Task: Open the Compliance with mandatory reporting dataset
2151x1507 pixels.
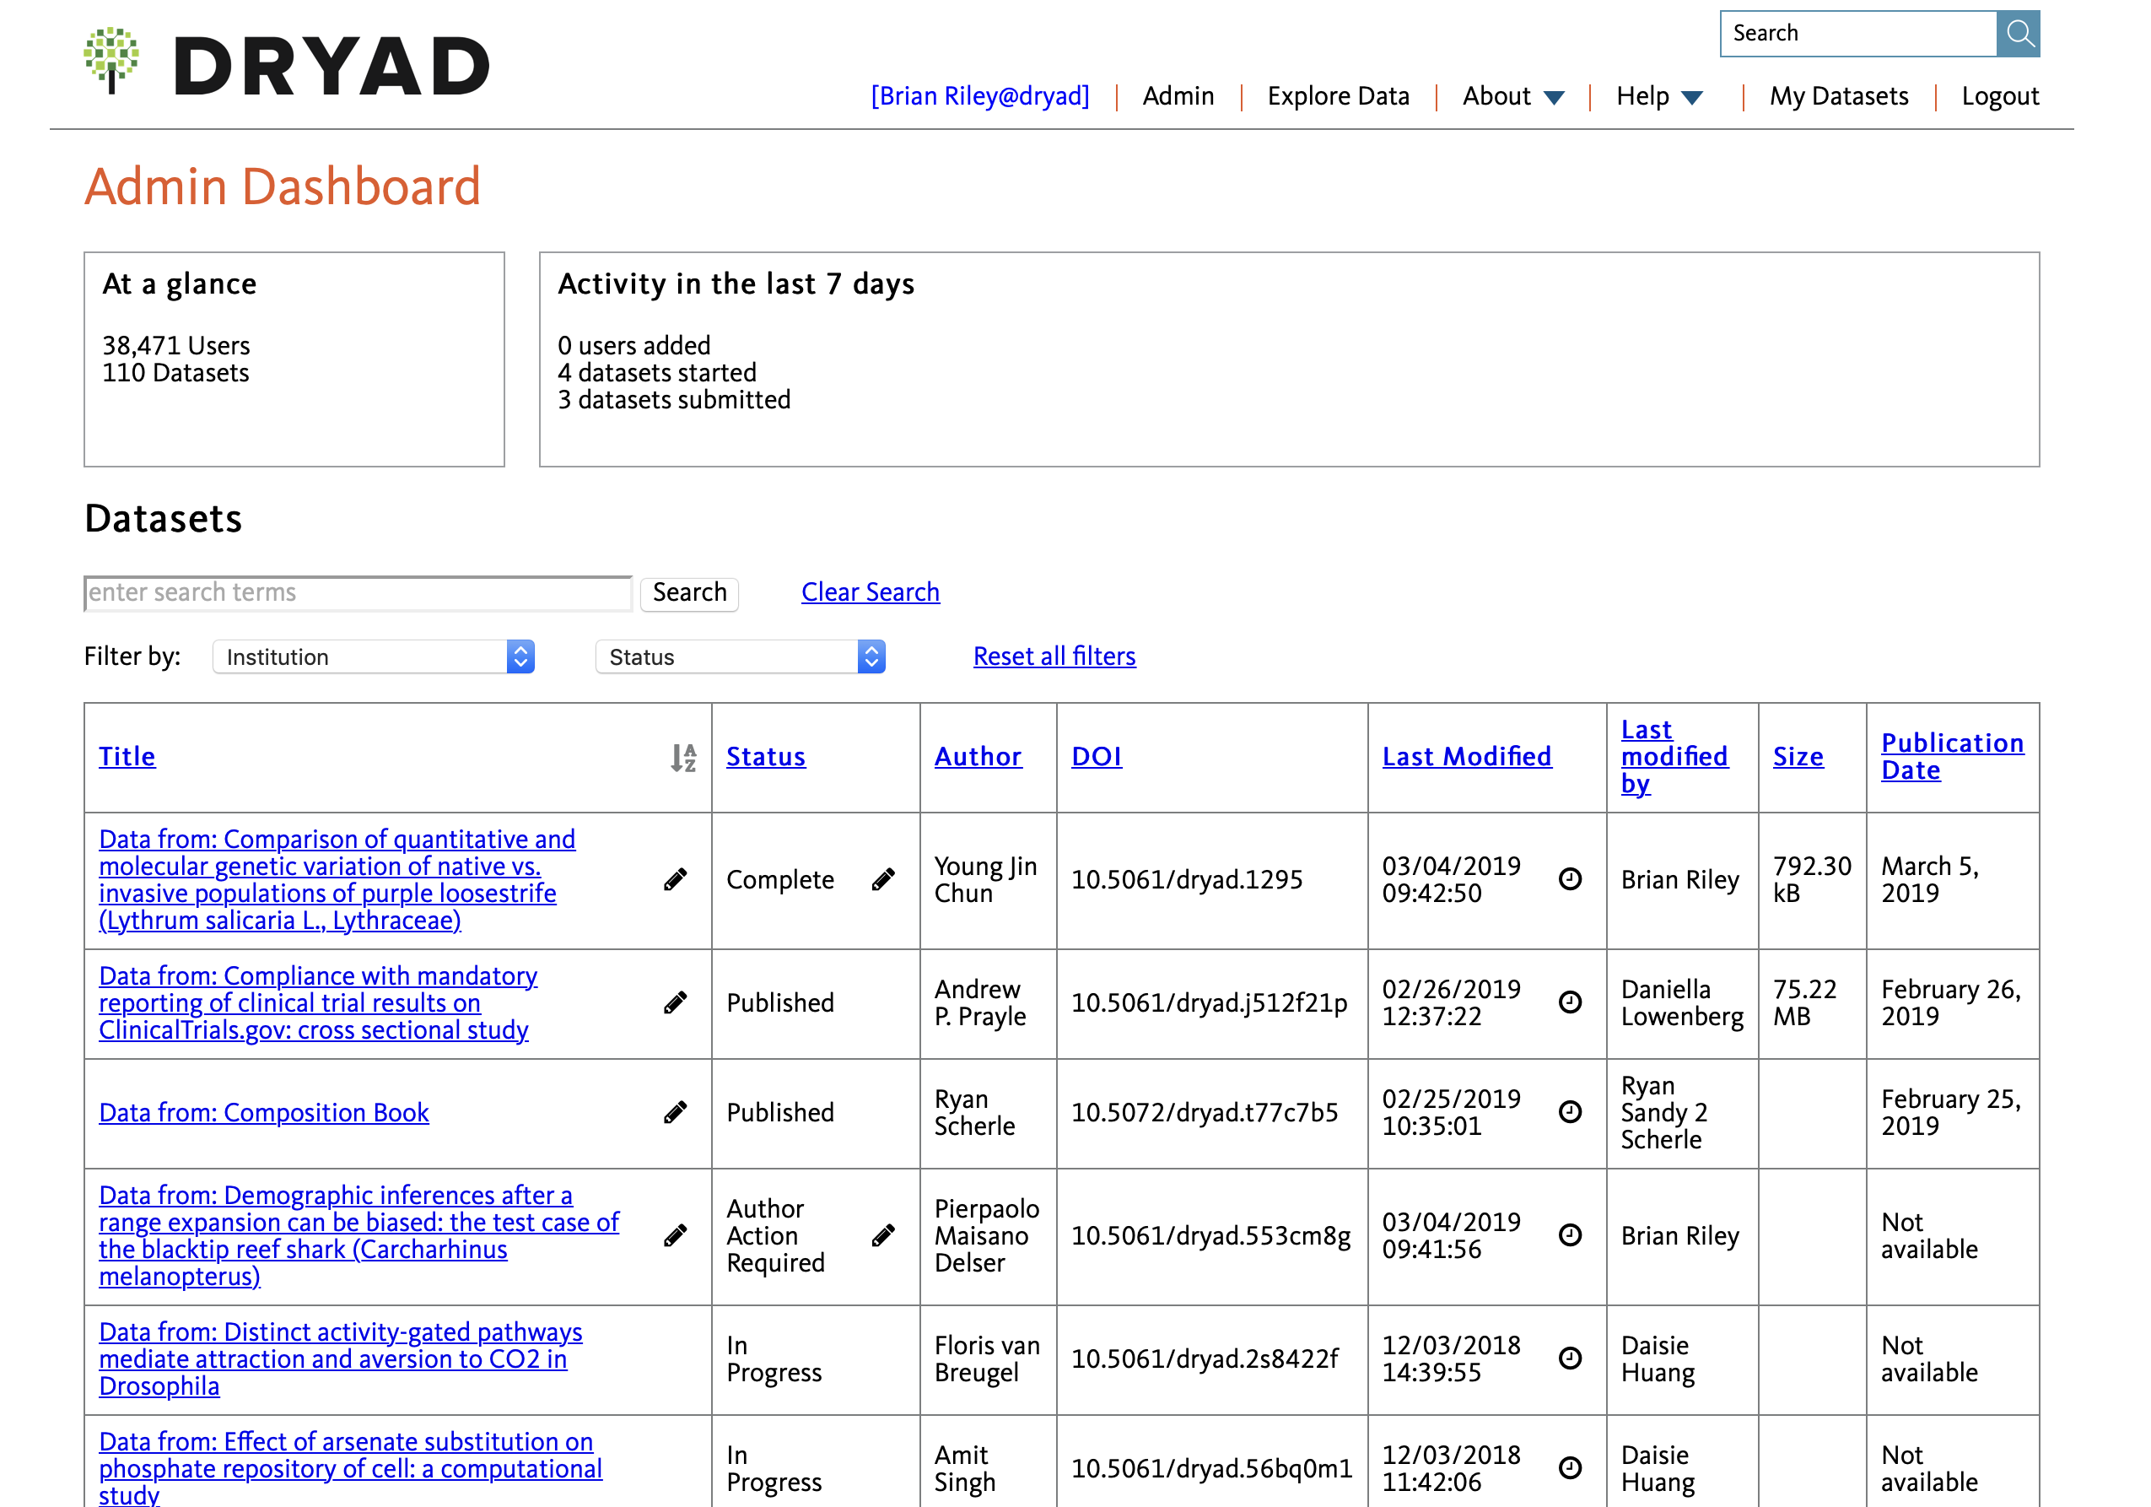Action: pos(318,1002)
